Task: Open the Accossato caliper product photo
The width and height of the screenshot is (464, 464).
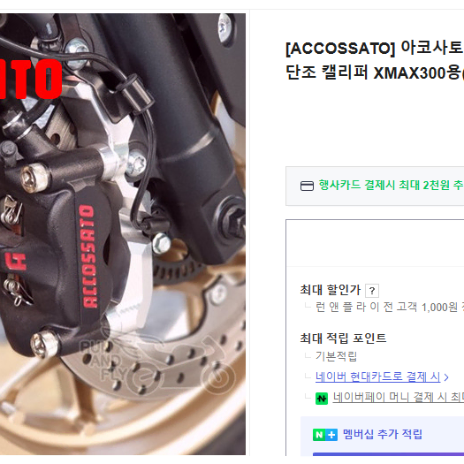Action: 123,234
